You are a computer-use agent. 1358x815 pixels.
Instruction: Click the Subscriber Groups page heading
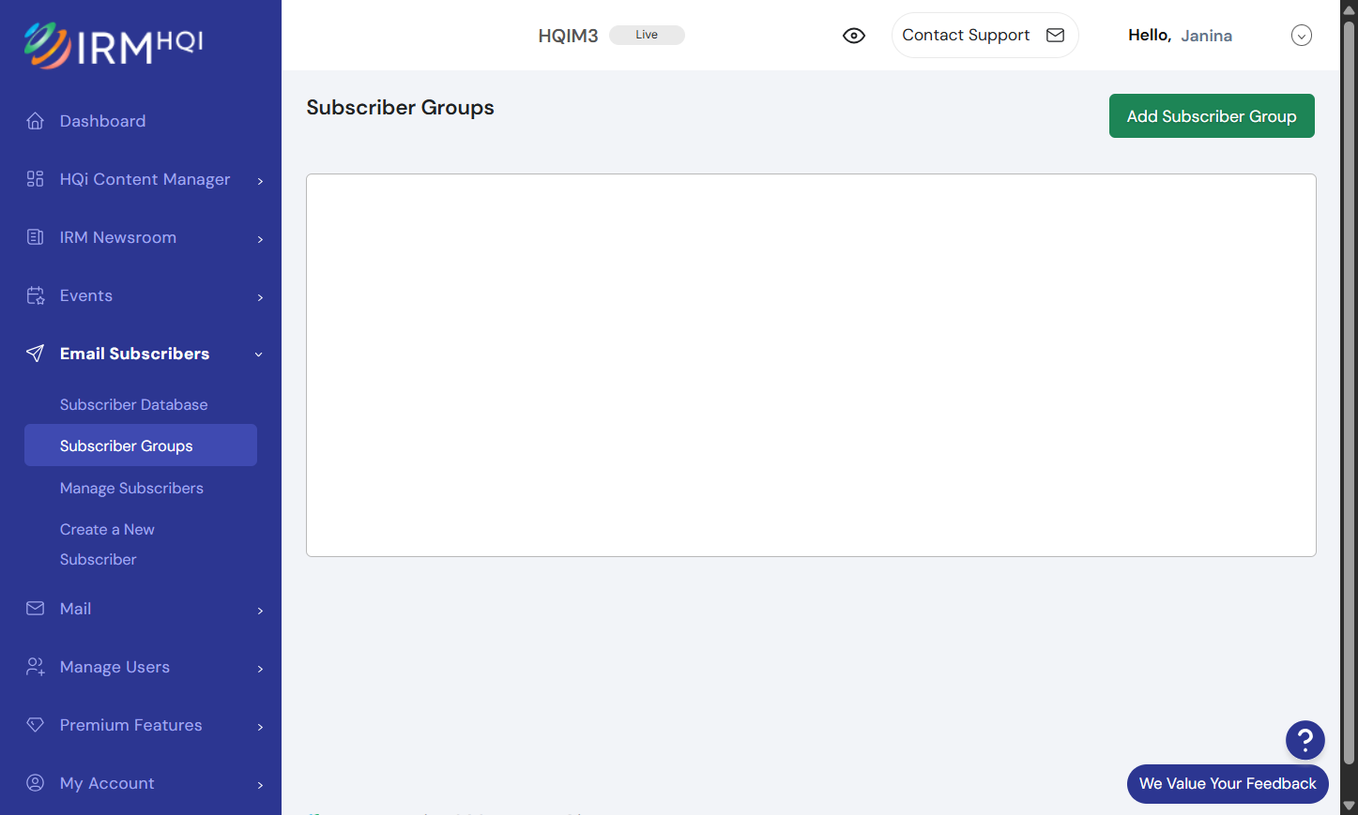point(400,108)
